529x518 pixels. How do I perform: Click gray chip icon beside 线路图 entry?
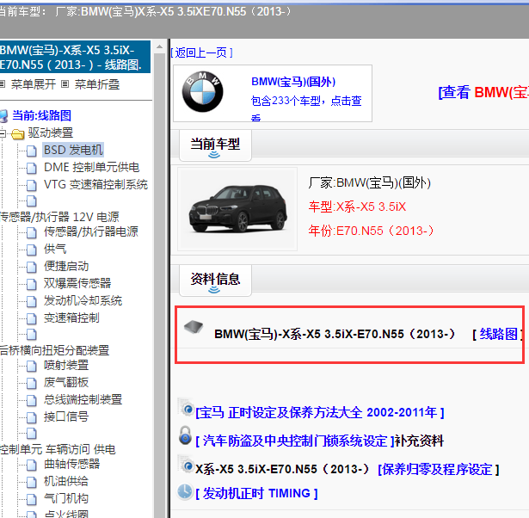tap(194, 327)
